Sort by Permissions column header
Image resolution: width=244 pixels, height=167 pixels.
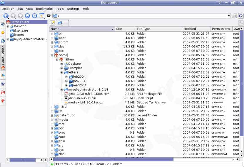pos(221,29)
